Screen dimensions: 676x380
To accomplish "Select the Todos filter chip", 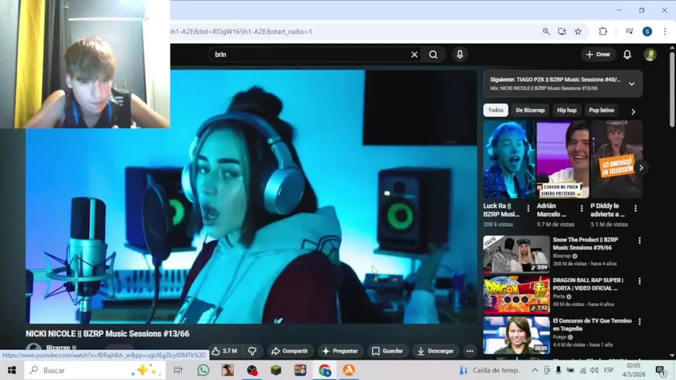I will pos(495,110).
